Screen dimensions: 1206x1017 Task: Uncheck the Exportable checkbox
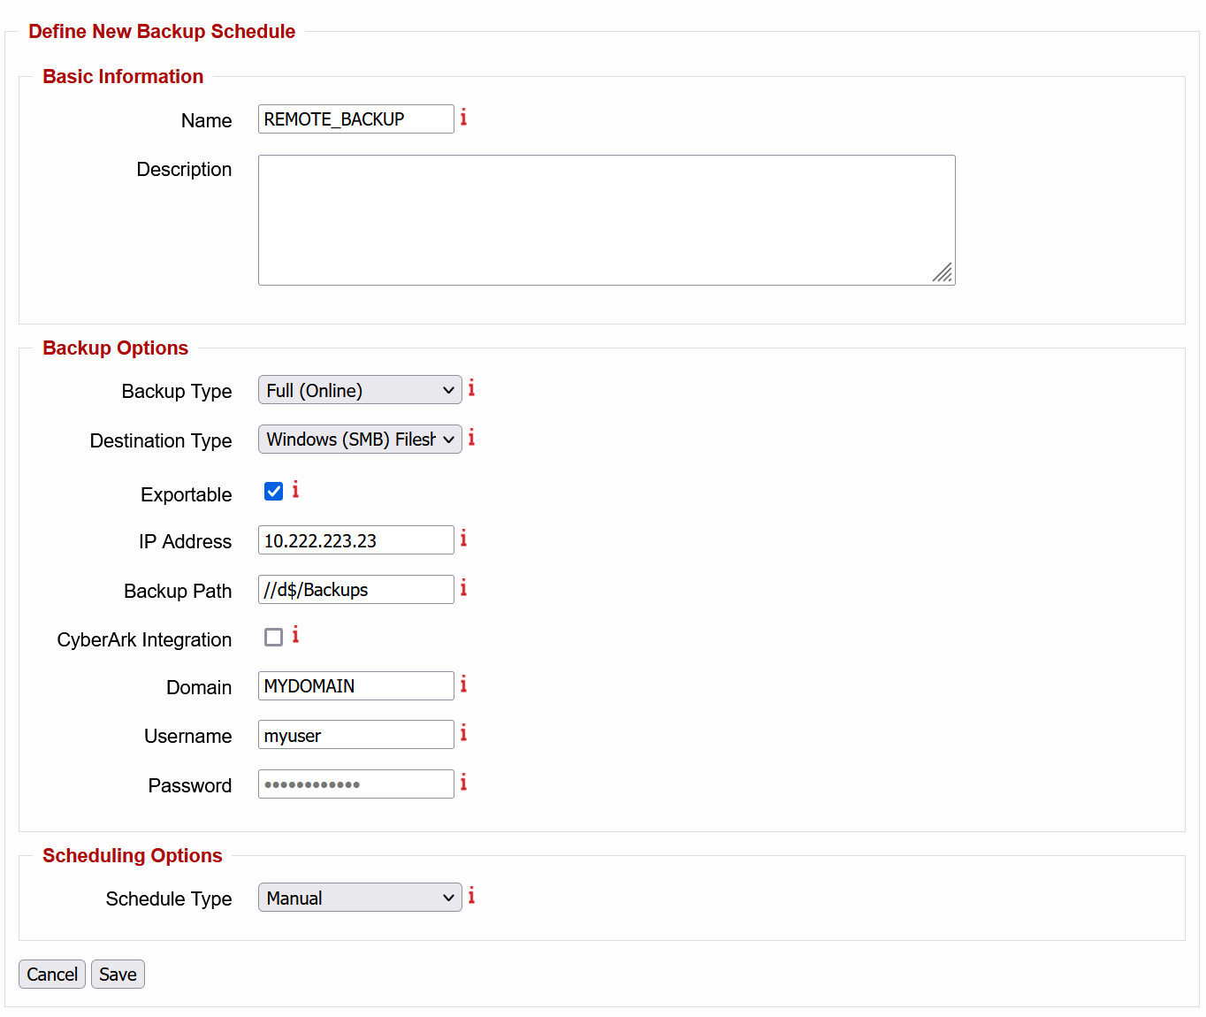click(x=273, y=491)
